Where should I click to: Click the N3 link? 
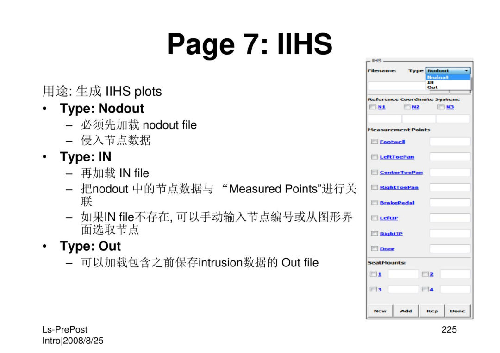(450, 107)
